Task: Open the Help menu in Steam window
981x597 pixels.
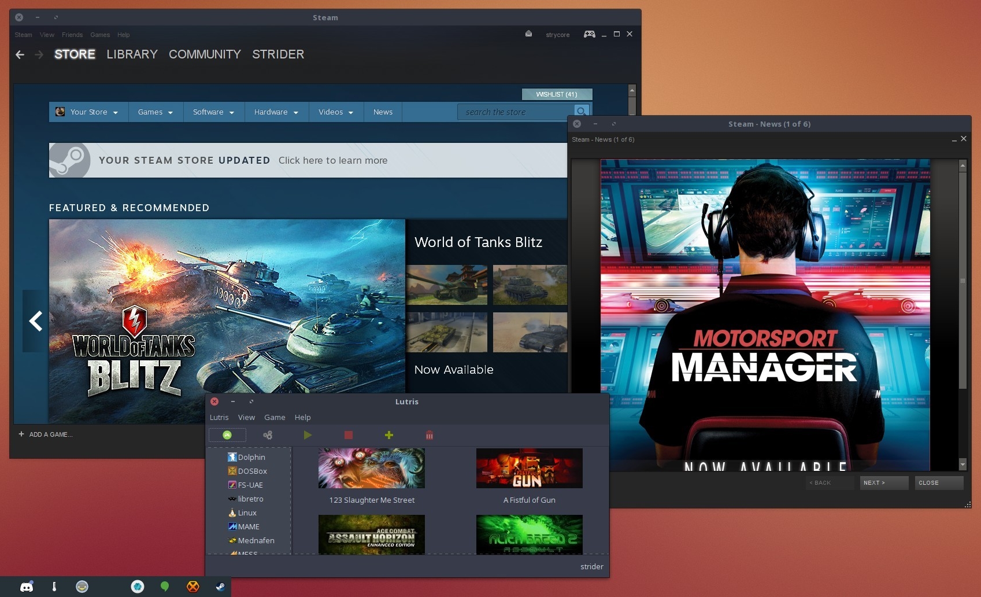Action: pos(124,35)
